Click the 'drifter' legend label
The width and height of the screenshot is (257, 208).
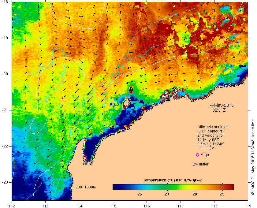(203, 164)
